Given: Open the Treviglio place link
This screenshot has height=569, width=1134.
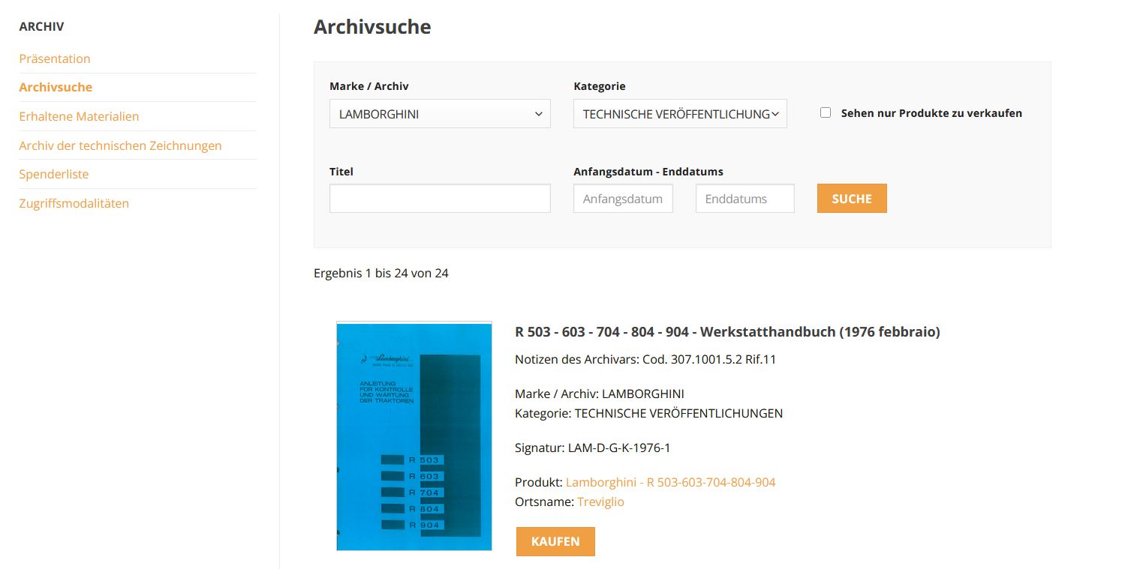Looking at the screenshot, I should click(600, 502).
